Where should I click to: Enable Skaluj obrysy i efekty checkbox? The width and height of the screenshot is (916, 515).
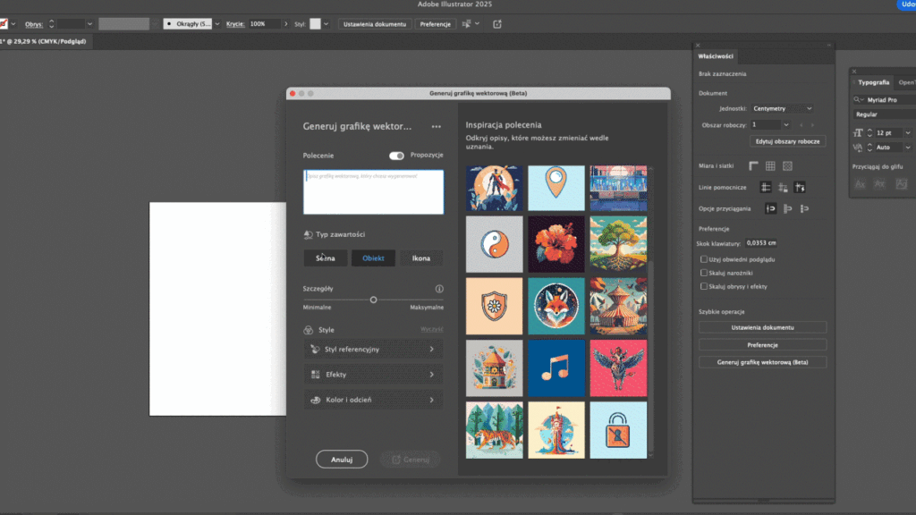(704, 287)
